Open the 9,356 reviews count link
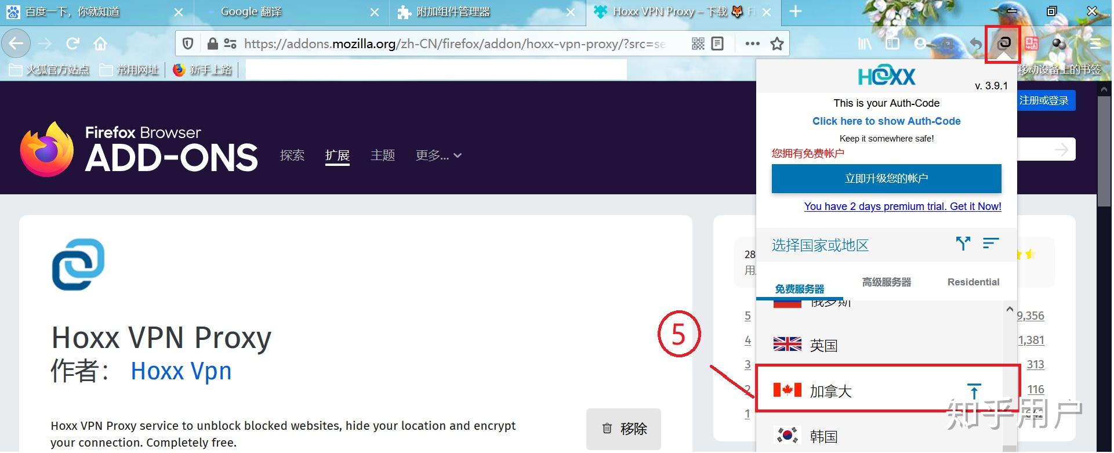The image size is (1114, 453). [1030, 316]
